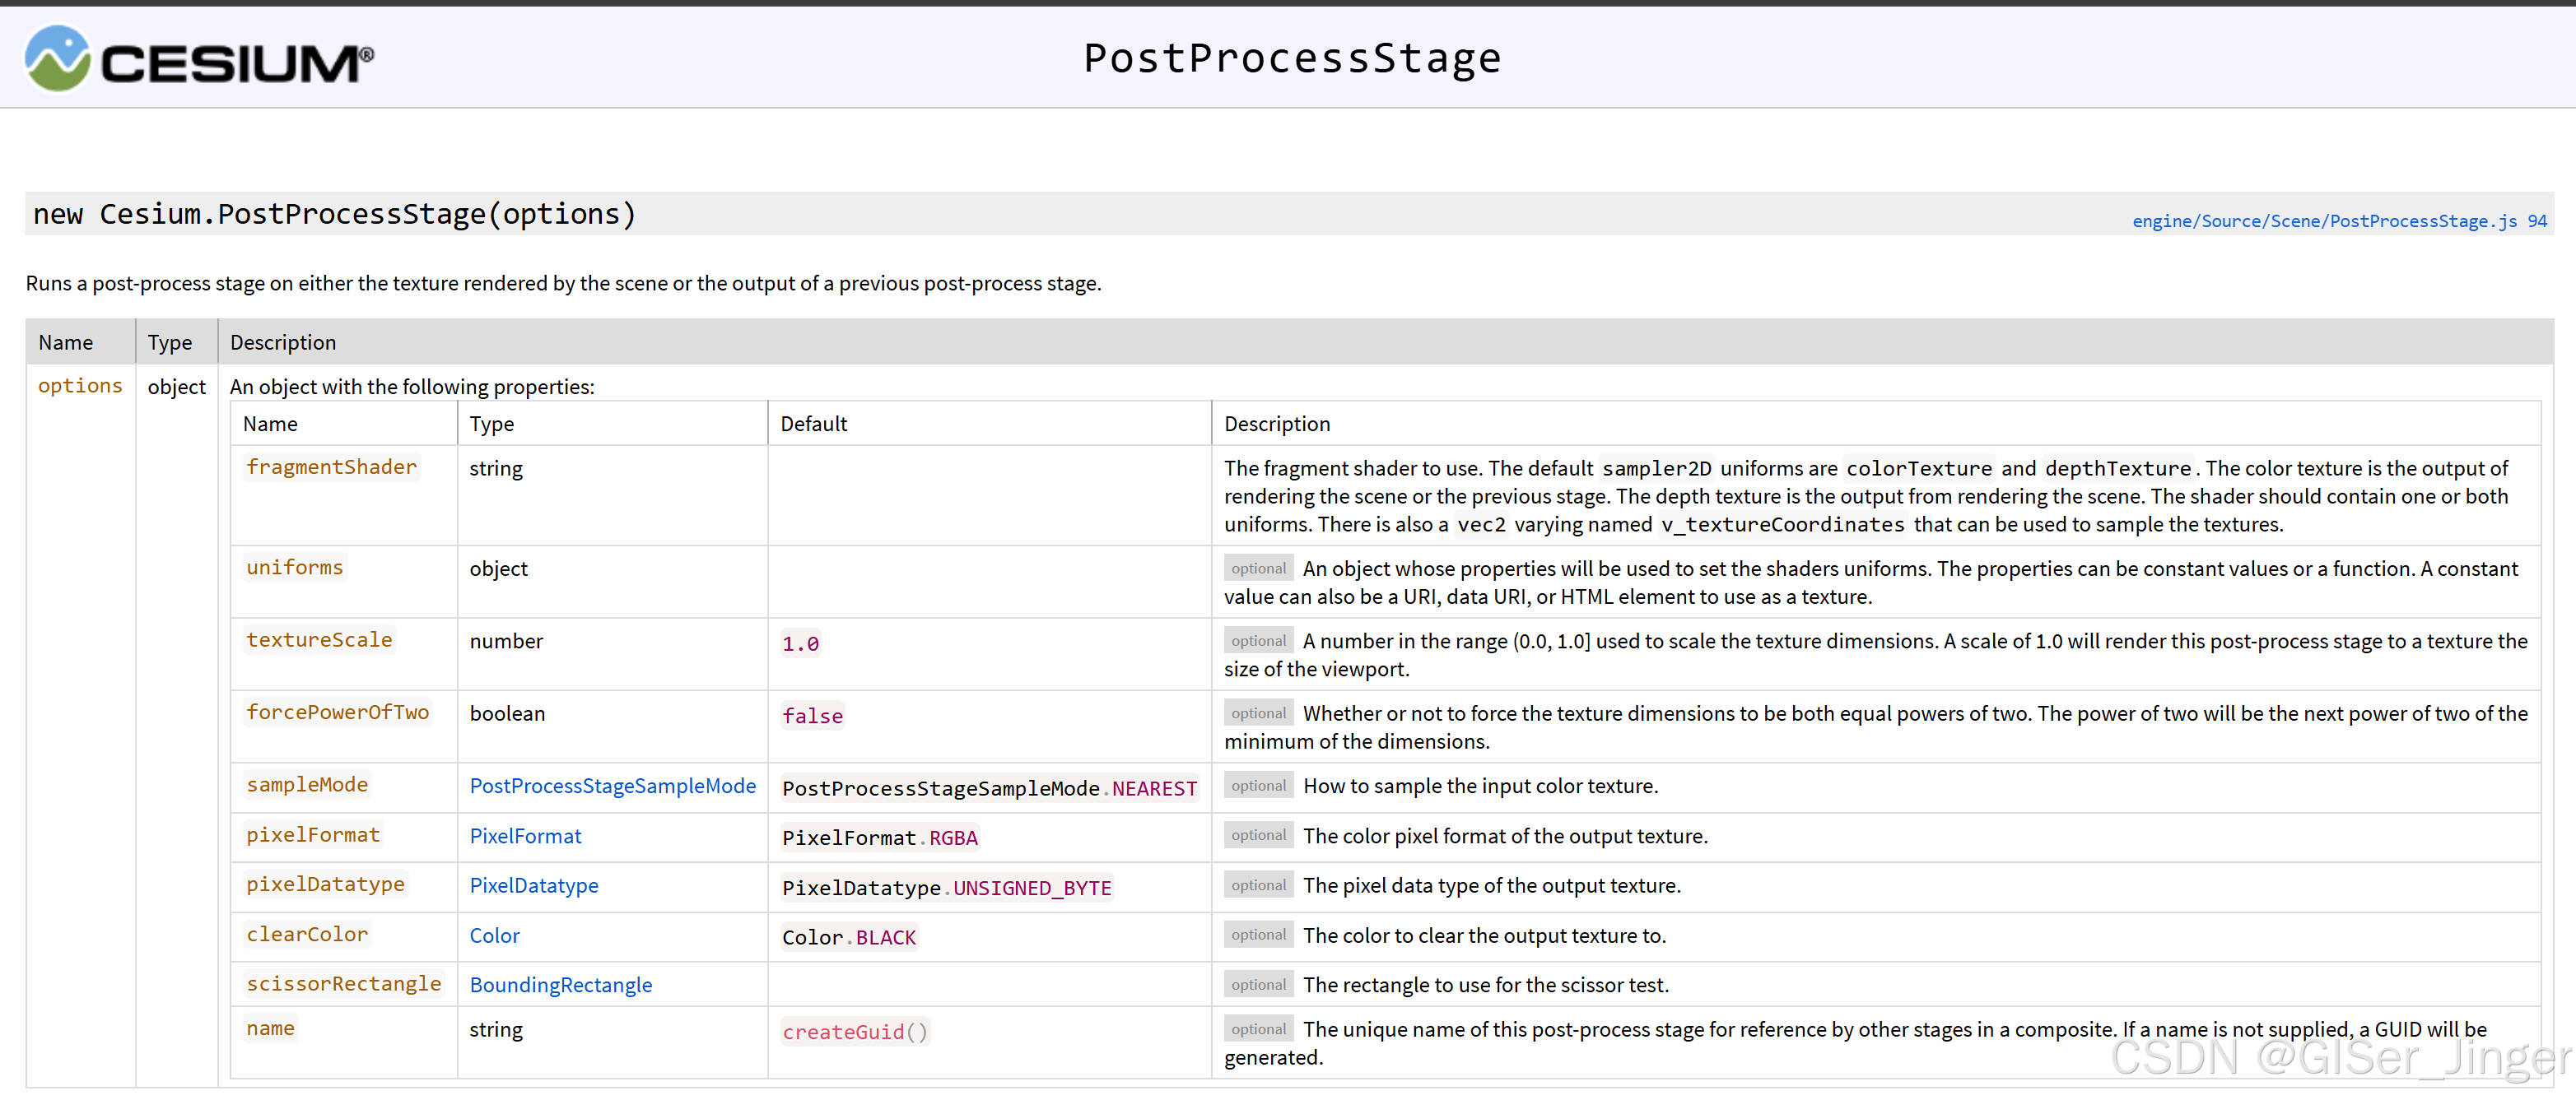2576x1100 pixels.
Task: Open the PostProcessStage.js source link
Action: click(2339, 220)
